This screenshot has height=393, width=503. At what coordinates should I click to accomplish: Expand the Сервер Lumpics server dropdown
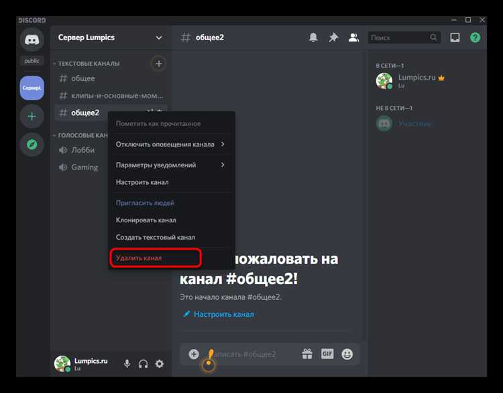(159, 37)
